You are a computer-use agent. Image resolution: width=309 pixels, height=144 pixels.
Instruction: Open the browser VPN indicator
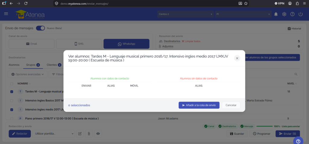(279, 3)
